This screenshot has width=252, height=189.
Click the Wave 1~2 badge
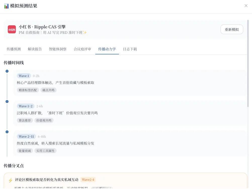(26, 106)
